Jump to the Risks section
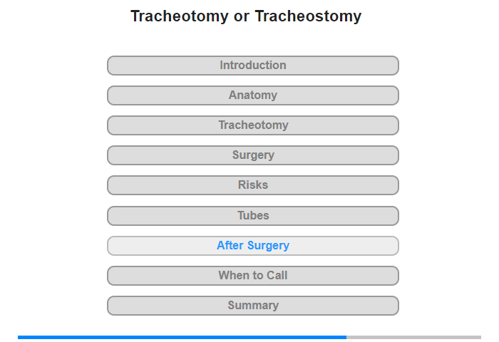 coord(252,185)
